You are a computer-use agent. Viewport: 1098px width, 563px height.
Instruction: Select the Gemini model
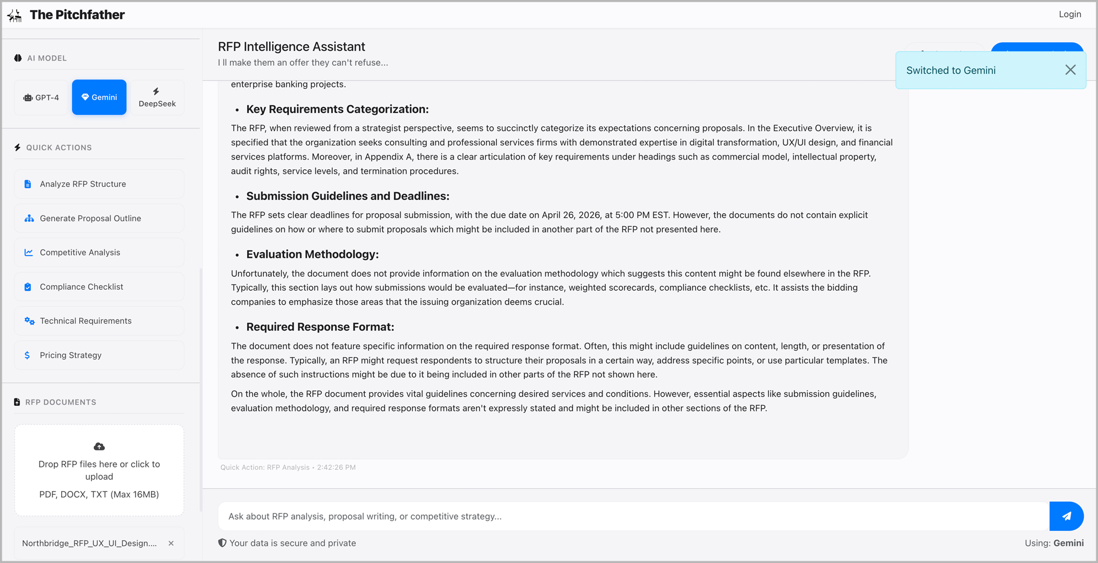tap(99, 98)
